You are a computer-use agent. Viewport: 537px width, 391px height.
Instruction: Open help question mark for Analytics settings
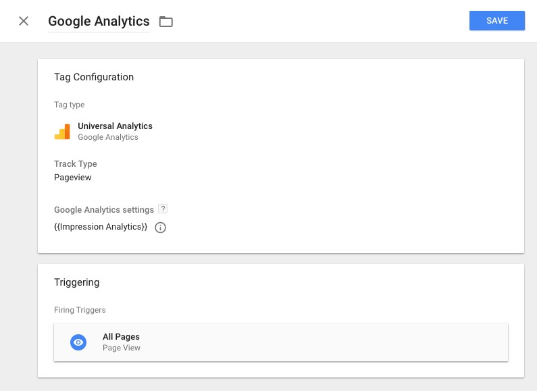(x=163, y=209)
